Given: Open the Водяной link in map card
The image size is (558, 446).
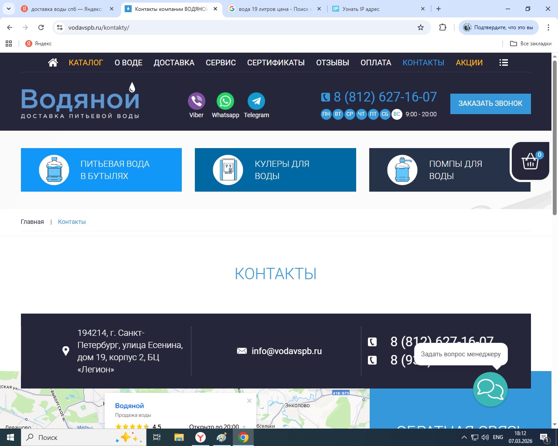Looking at the screenshot, I should point(129,406).
